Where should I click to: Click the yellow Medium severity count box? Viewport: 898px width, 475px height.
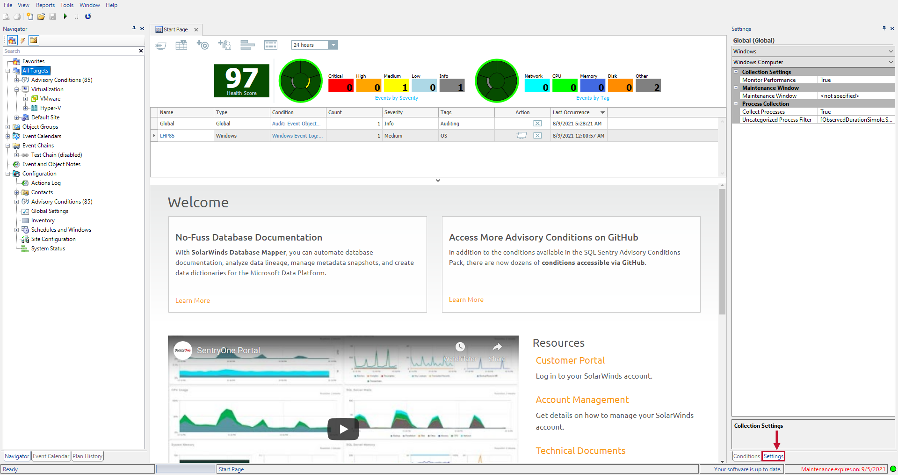point(396,86)
